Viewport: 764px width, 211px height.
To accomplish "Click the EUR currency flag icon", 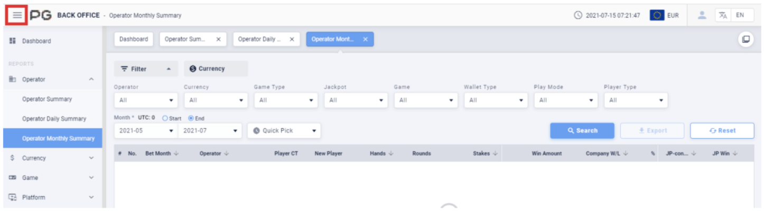I will click(657, 15).
